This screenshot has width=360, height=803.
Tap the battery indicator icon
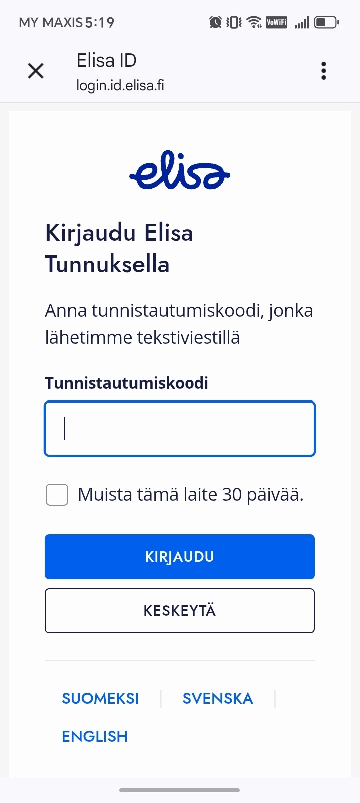326,22
